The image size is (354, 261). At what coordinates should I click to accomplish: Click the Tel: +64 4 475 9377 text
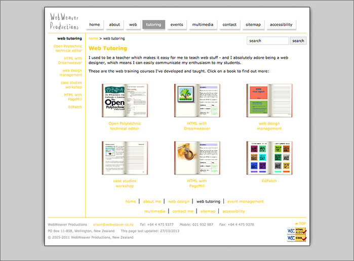click(x=156, y=225)
